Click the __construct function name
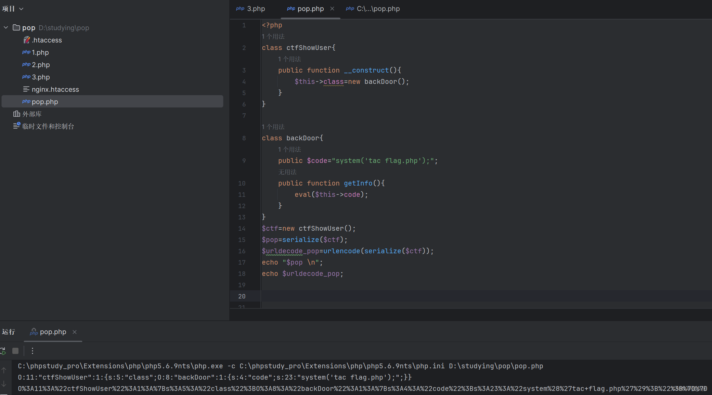 tap(366, 70)
